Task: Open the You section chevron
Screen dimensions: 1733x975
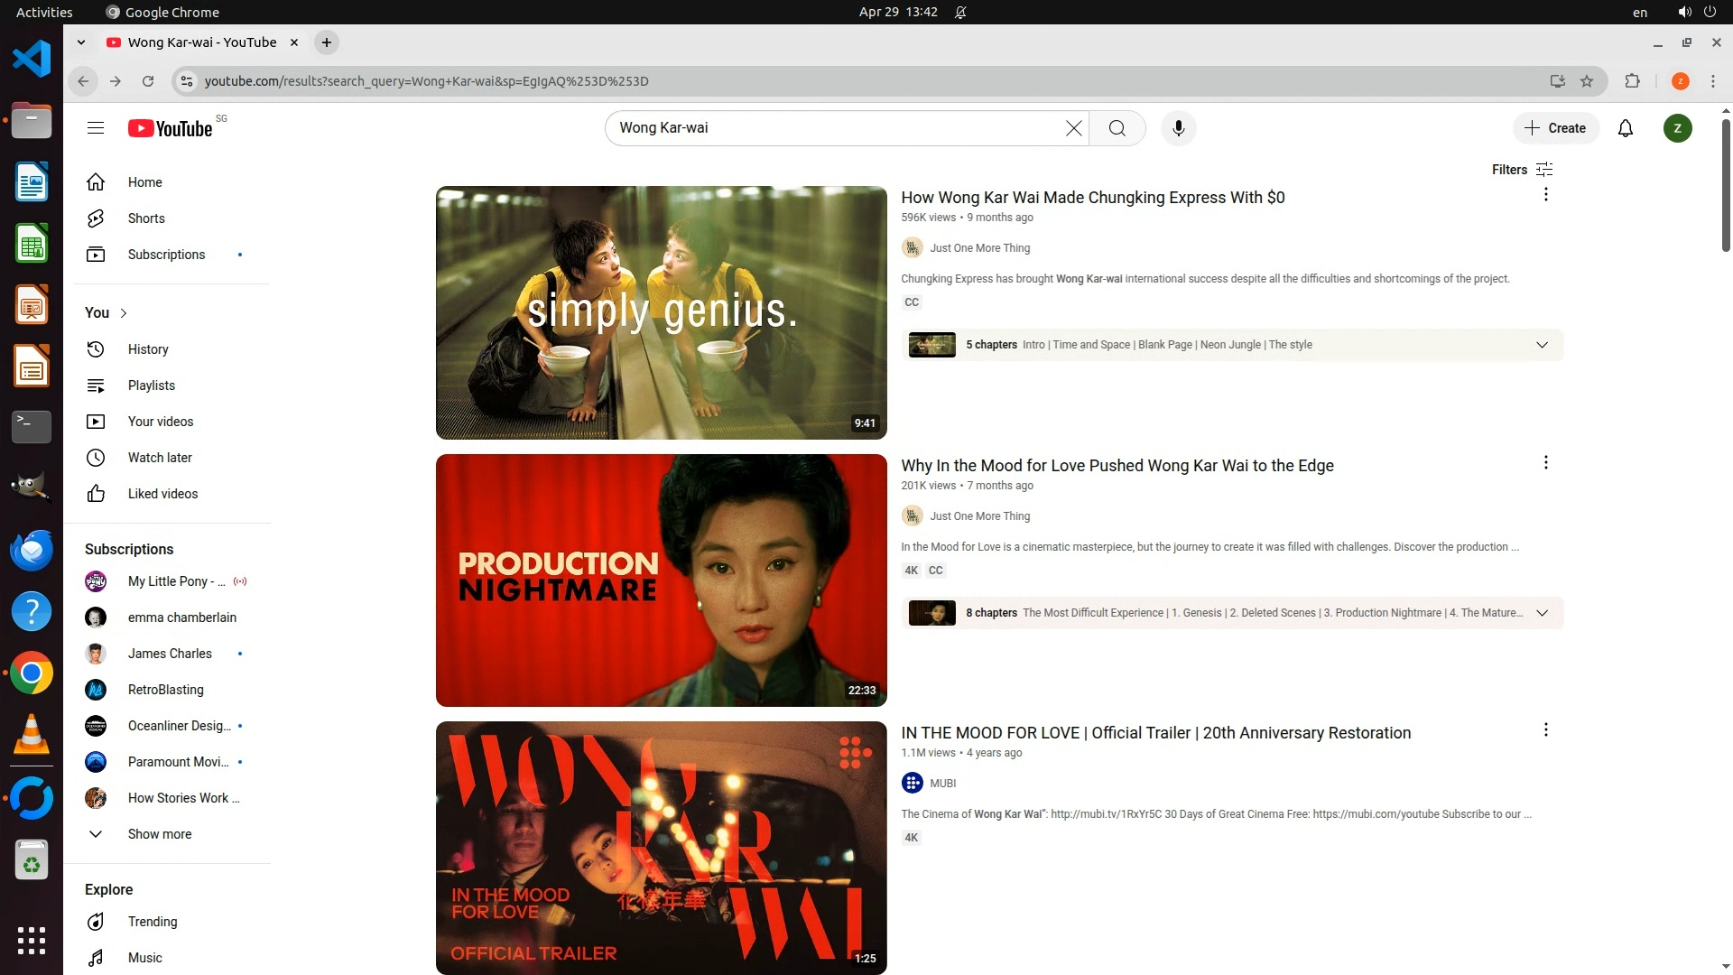Action: click(124, 313)
